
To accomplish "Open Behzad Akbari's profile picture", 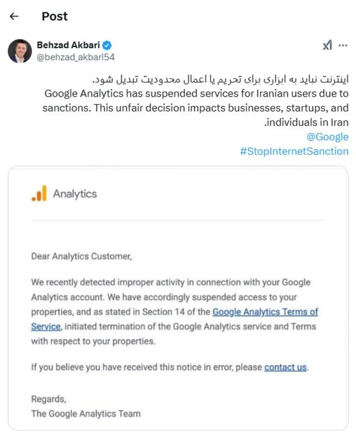I will click(x=20, y=51).
